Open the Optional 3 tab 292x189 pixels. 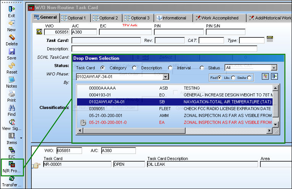tap(138, 18)
